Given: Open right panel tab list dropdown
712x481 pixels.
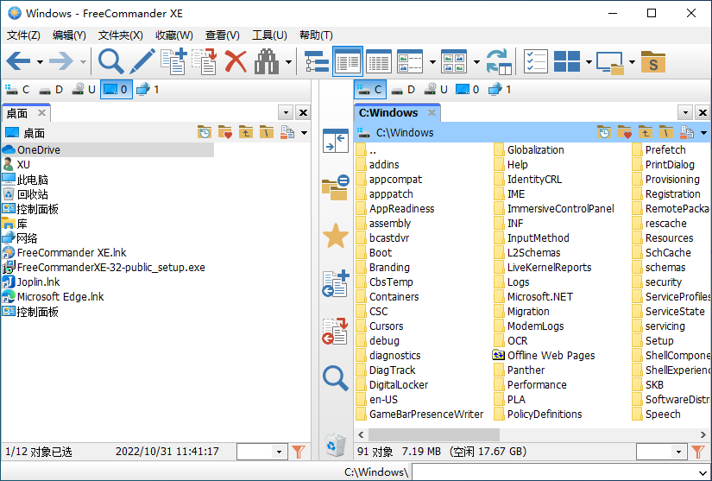Looking at the screenshot, I should click(685, 112).
